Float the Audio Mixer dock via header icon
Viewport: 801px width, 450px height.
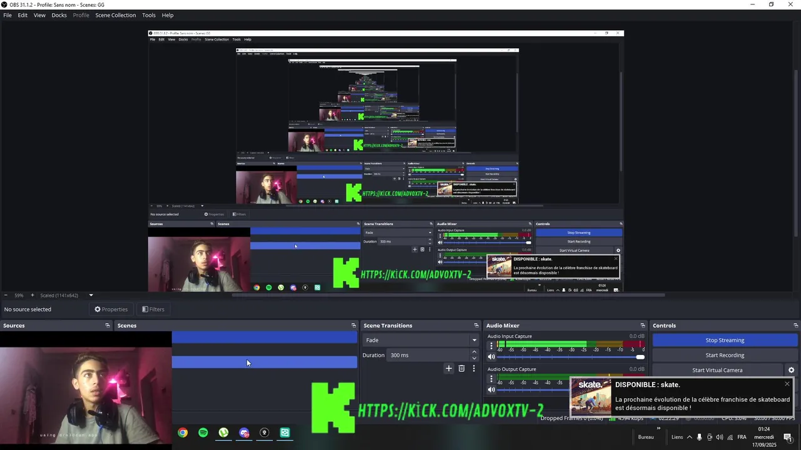coord(643,326)
